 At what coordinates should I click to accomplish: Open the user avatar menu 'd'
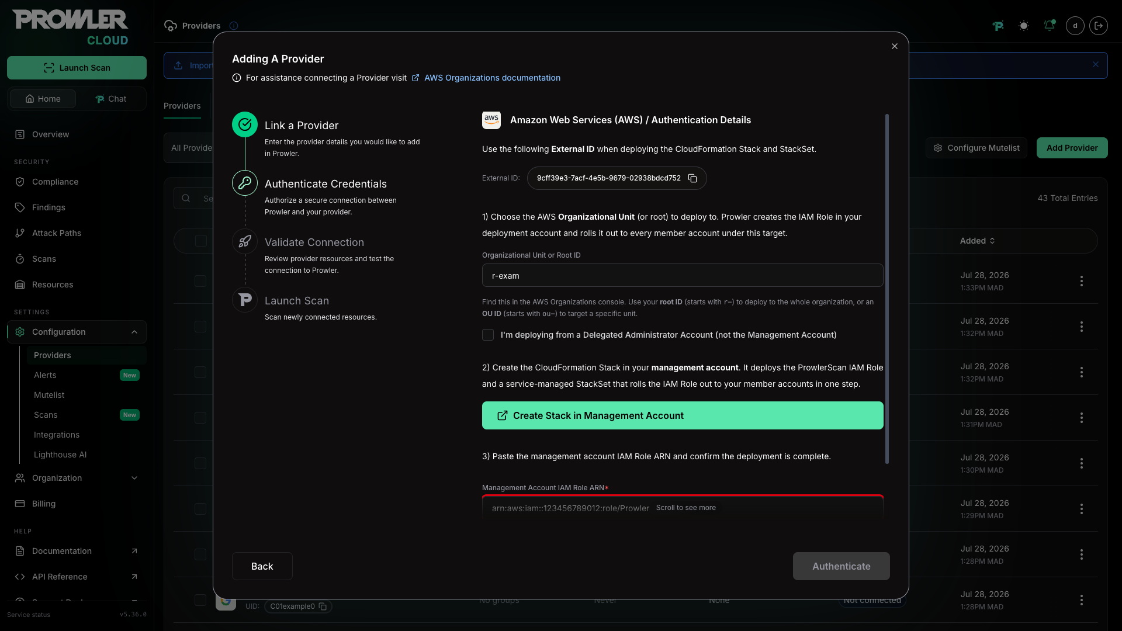tap(1075, 26)
